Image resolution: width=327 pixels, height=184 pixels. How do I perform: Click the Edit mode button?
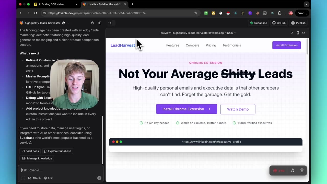(48, 178)
